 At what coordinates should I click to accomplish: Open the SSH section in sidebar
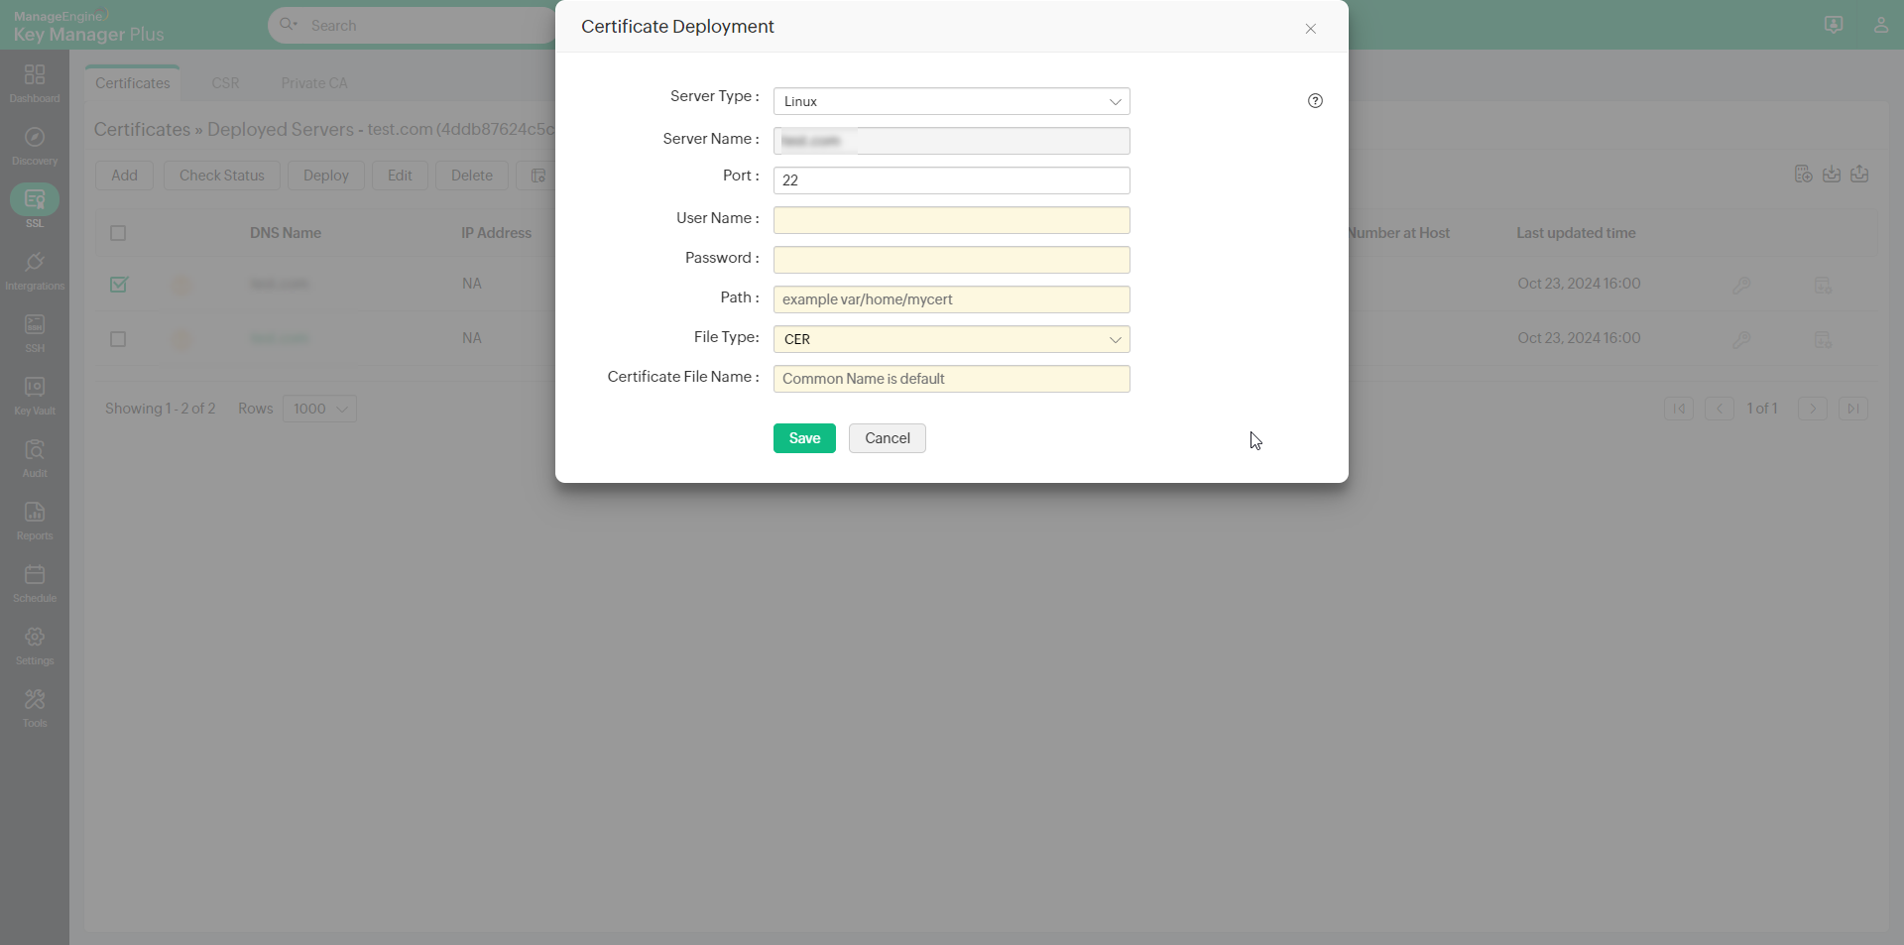(35, 333)
